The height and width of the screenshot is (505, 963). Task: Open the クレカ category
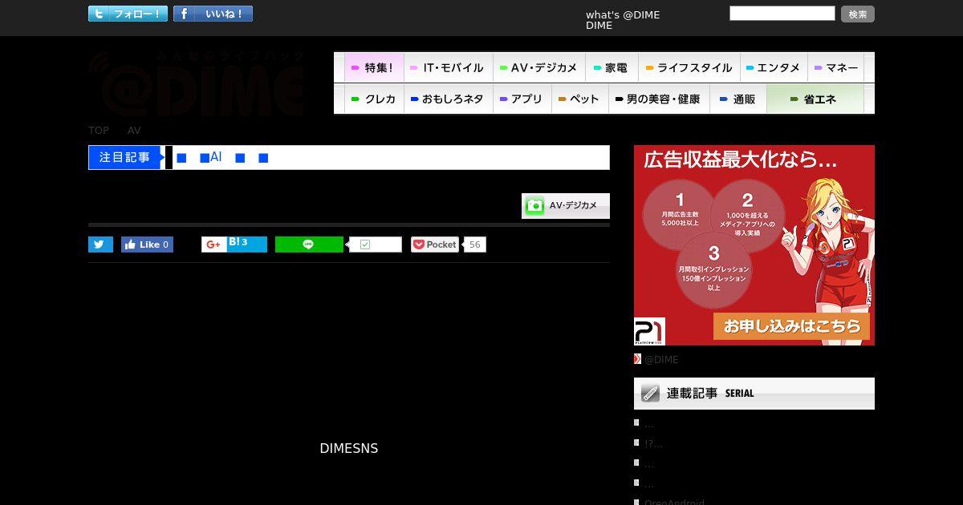tap(374, 99)
